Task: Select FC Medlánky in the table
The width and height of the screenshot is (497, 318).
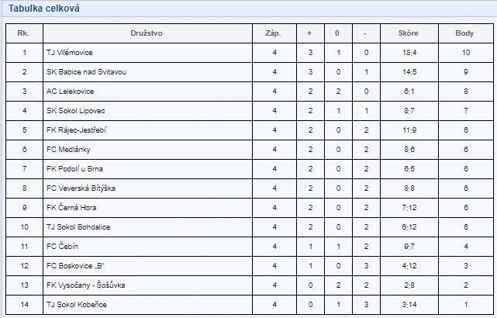Action: coord(68,150)
